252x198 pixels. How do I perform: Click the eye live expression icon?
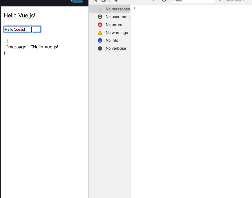pos(164,1)
